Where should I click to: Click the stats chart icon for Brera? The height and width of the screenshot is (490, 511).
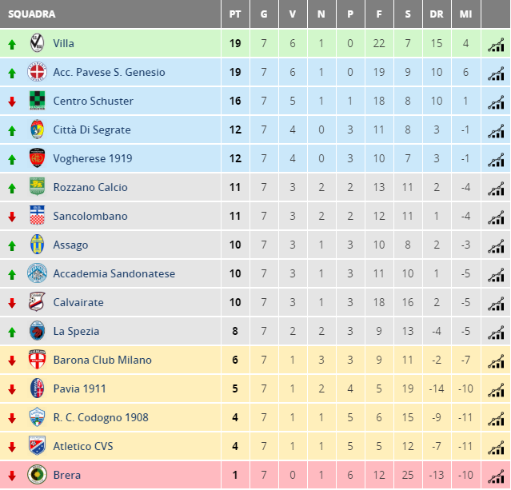(x=496, y=476)
